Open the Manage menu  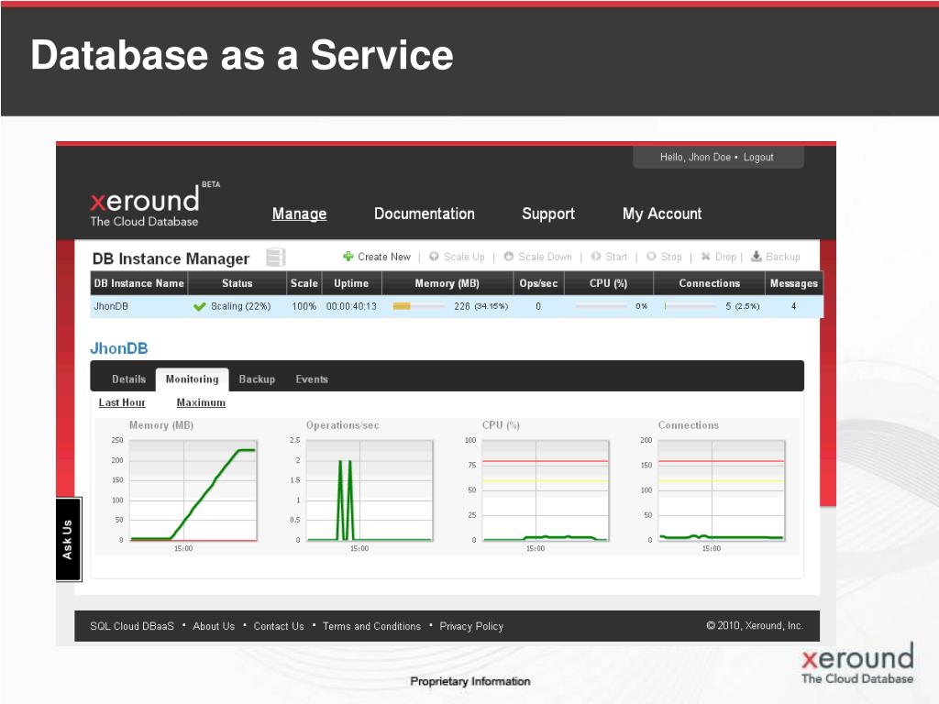(299, 214)
